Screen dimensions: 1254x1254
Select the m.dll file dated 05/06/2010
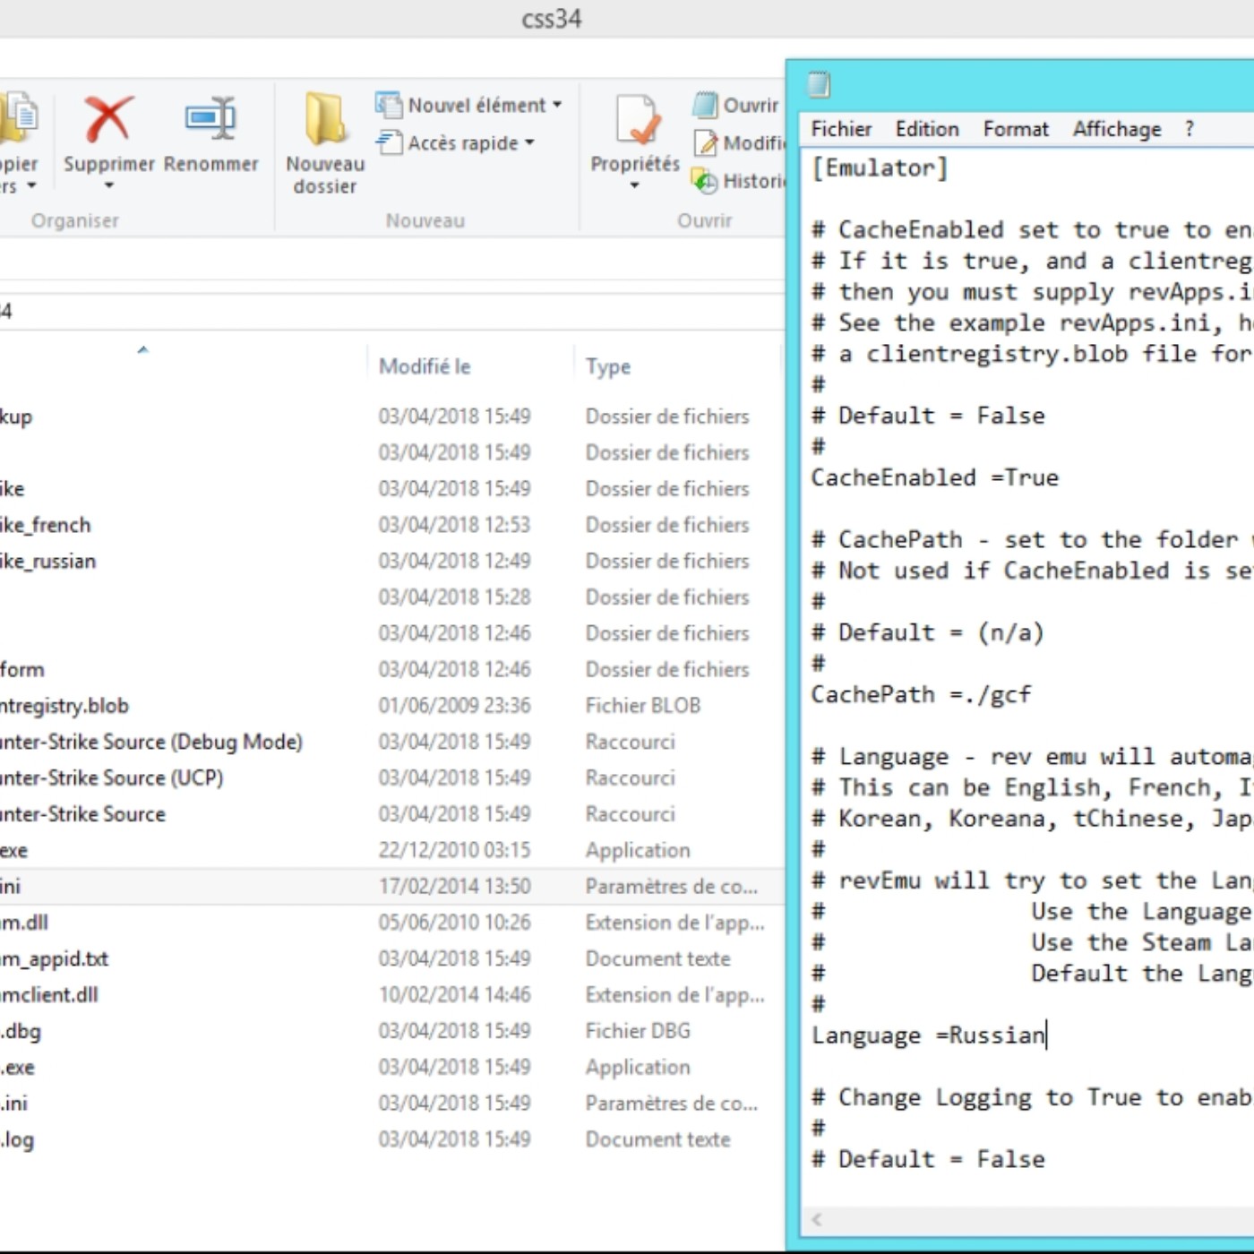click(x=391, y=923)
